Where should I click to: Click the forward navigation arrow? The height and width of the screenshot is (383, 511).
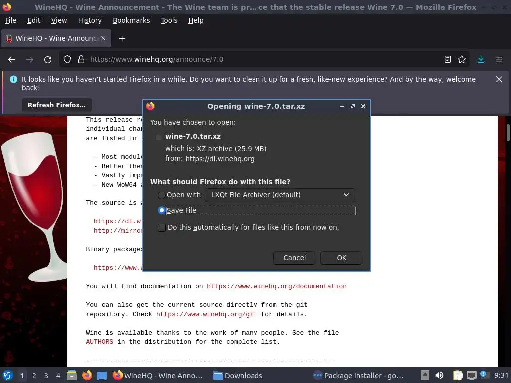[x=30, y=60]
